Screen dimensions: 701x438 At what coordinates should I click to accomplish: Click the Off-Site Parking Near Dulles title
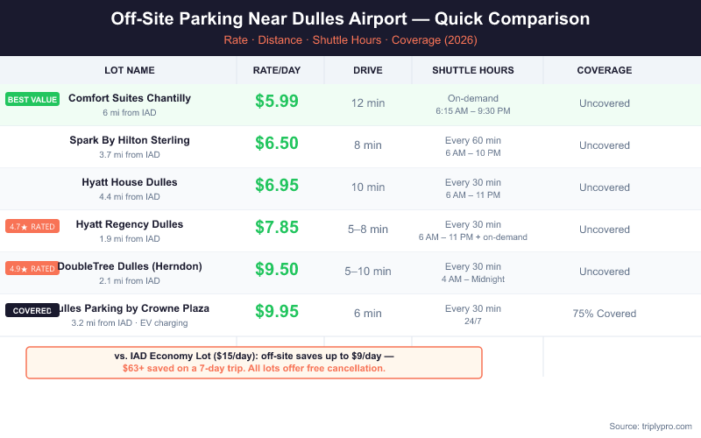(350, 19)
